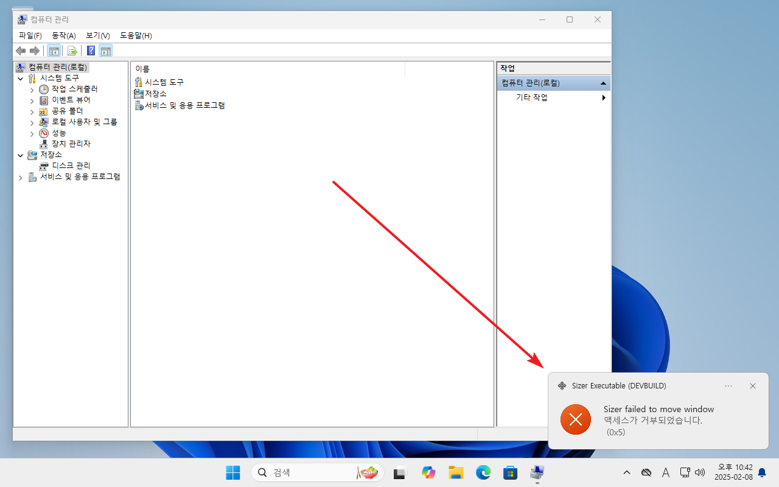The width and height of the screenshot is (779, 487).
Task: Select 저장소 in the center Name list
Action: pyautogui.click(x=155, y=94)
